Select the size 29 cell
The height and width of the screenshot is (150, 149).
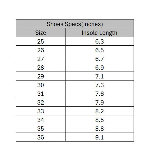(41, 76)
